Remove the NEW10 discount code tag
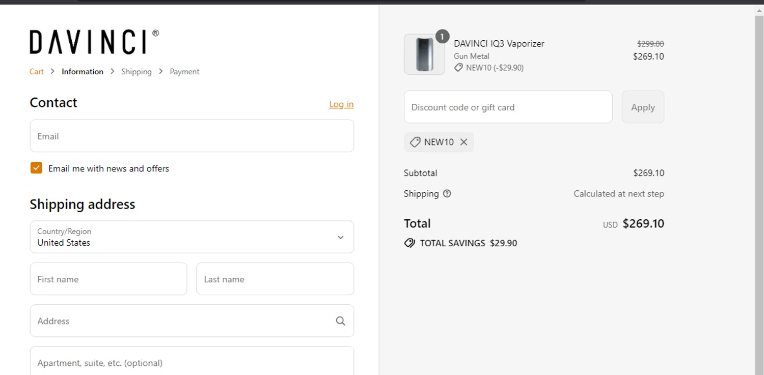The image size is (764, 375). (463, 142)
